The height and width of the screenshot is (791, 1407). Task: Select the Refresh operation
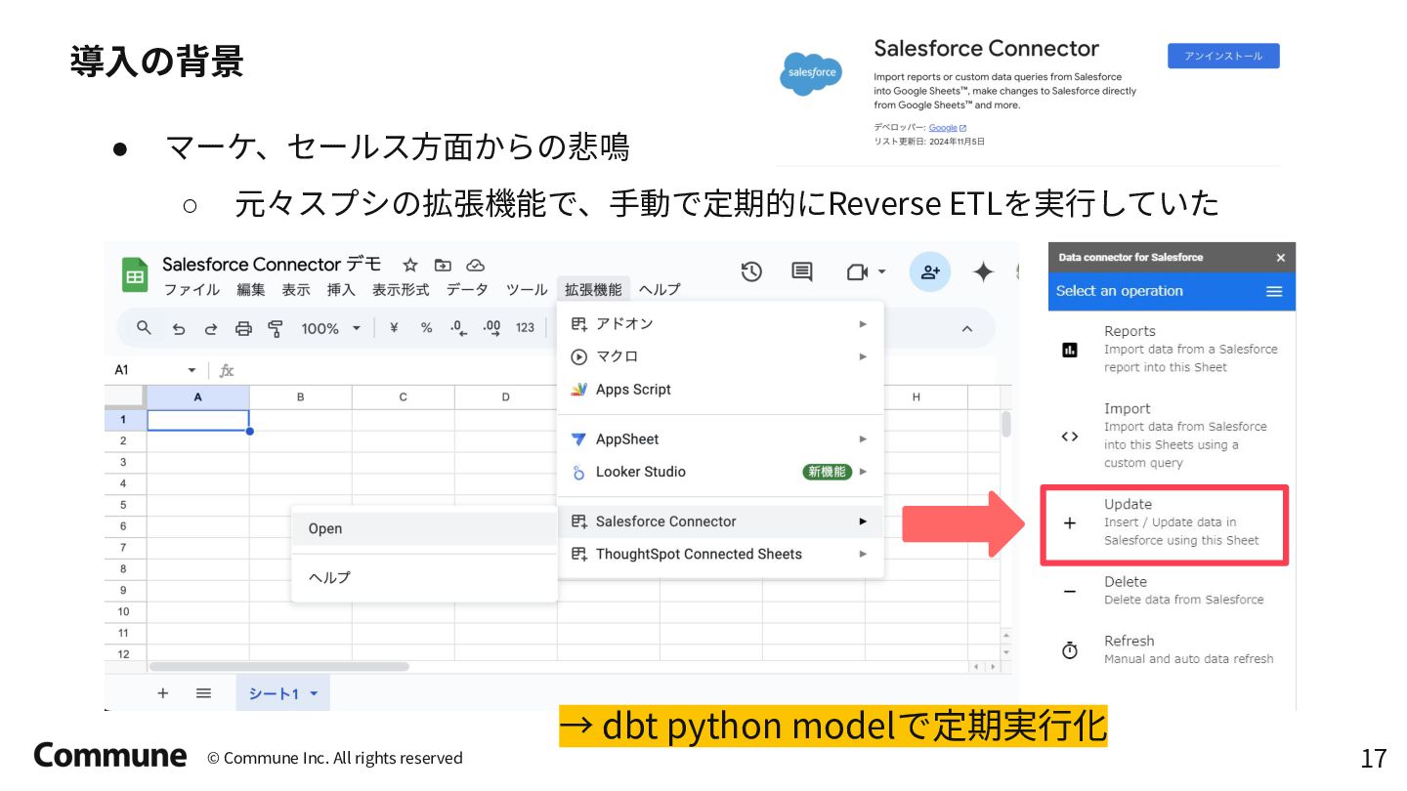point(1172,649)
